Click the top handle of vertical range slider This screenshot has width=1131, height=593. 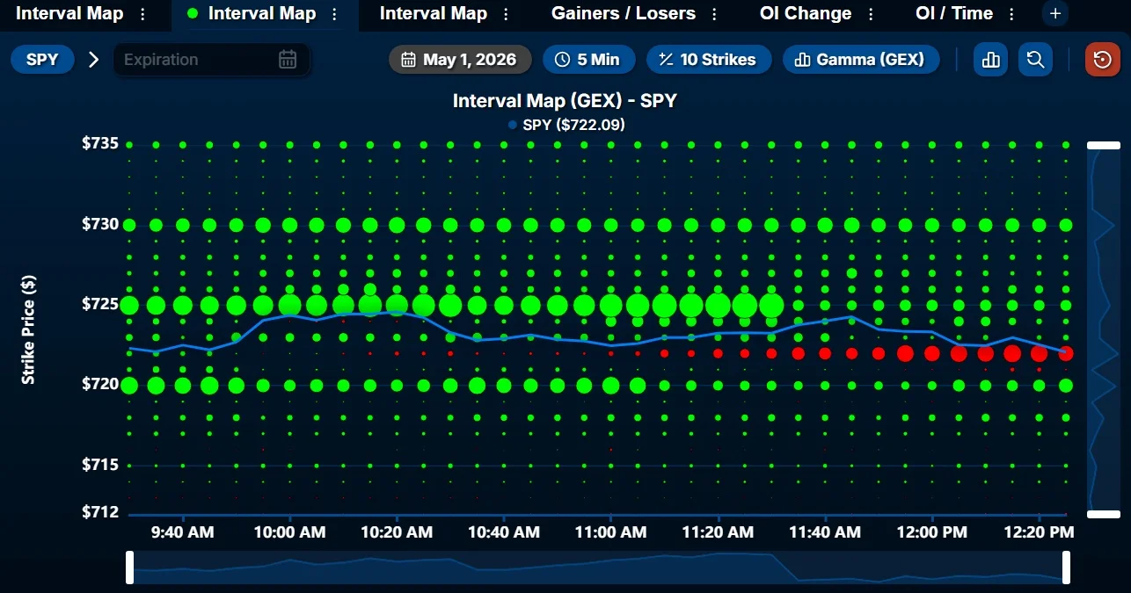click(1104, 145)
